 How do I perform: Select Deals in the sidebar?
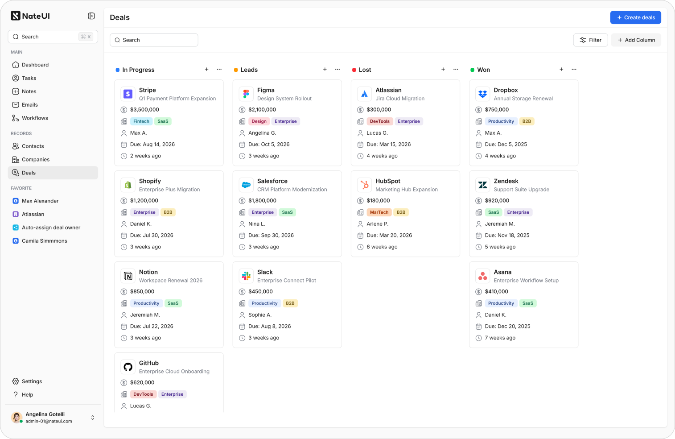pyautogui.click(x=53, y=173)
